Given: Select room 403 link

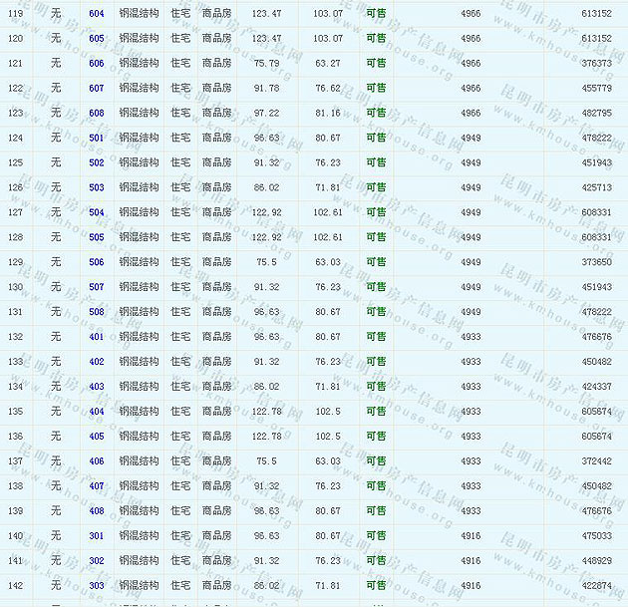Looking at the screenshot, I should (96, 387).
